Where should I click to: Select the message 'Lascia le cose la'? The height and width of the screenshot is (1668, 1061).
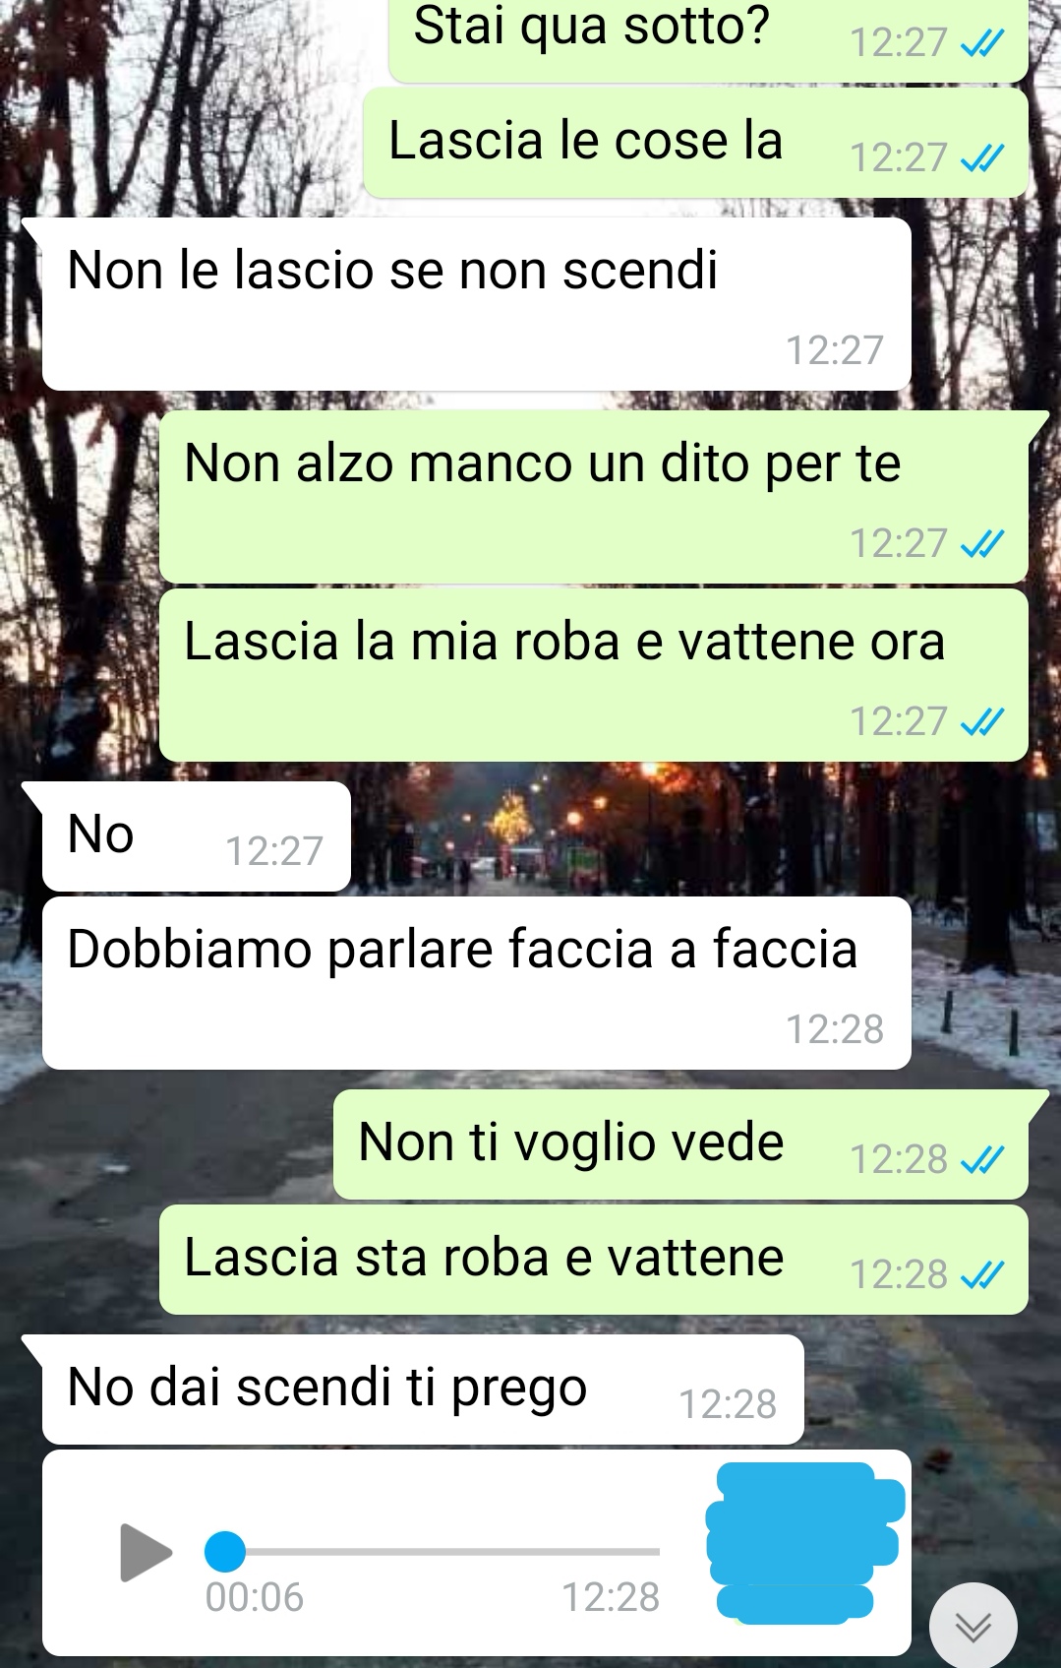point(696,143)
